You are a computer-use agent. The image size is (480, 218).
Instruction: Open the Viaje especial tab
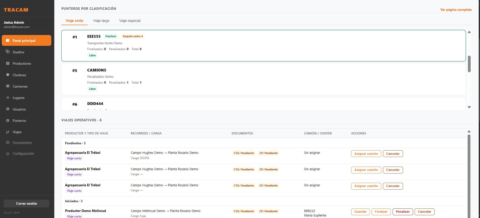click(130, 21)
